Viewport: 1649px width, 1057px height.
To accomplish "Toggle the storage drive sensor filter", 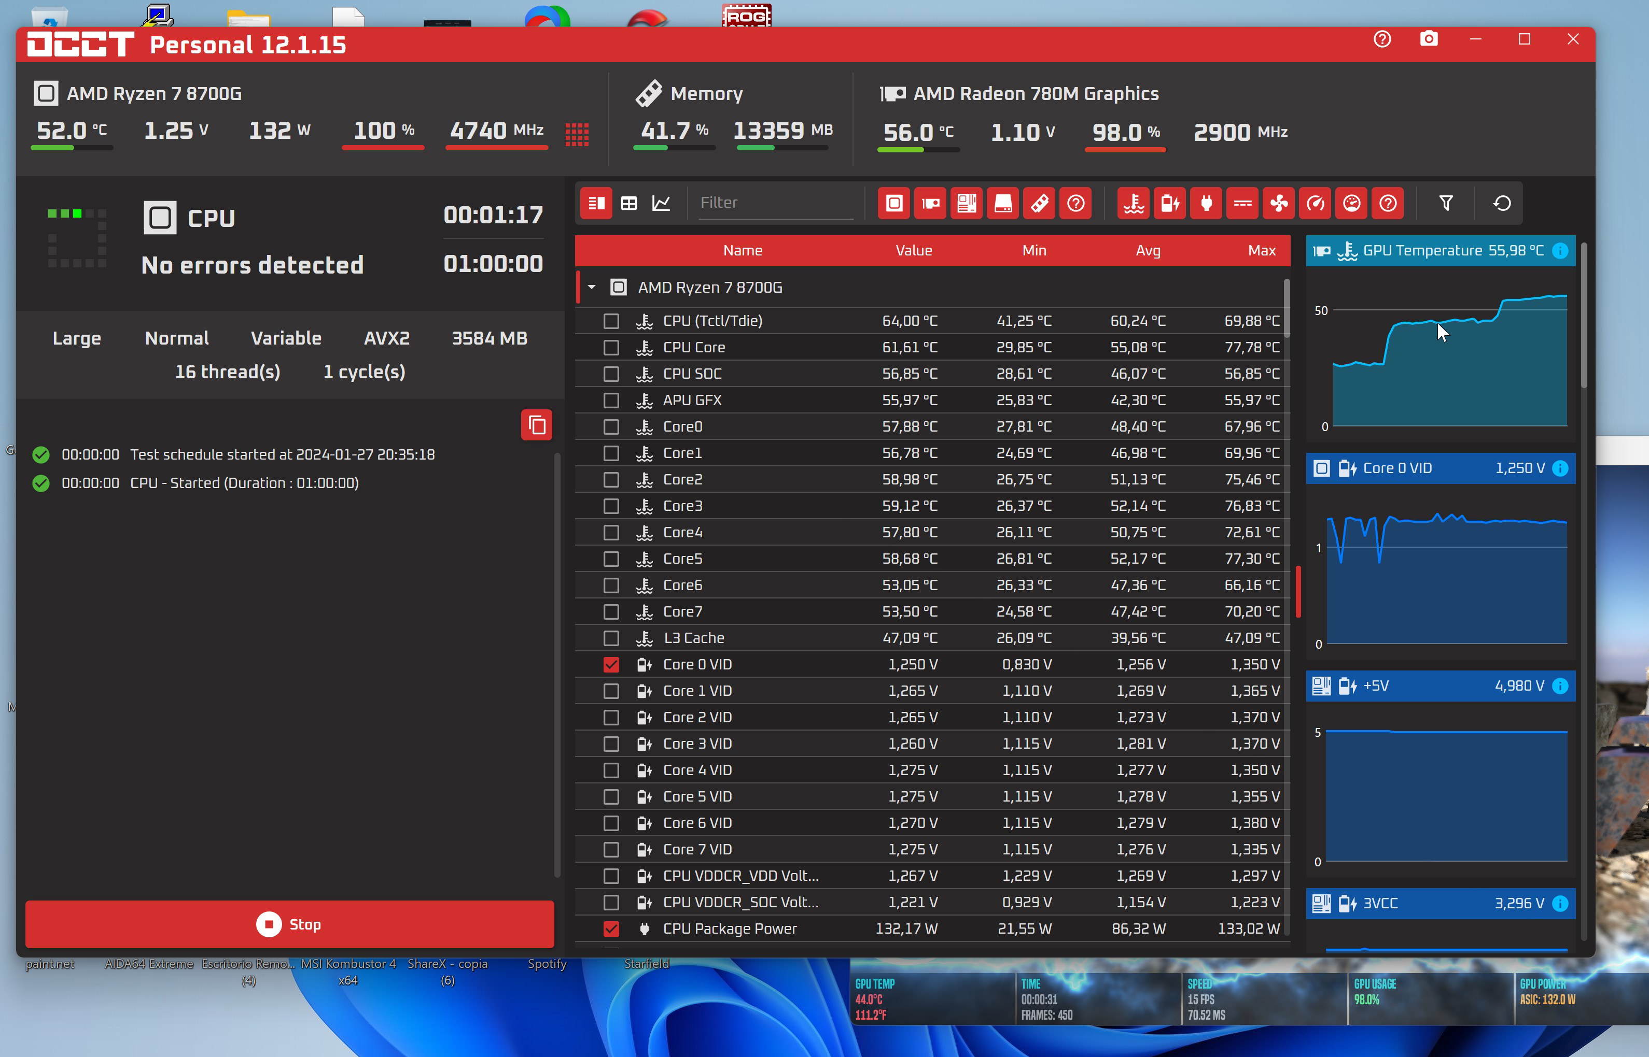I will point(1003,203).
